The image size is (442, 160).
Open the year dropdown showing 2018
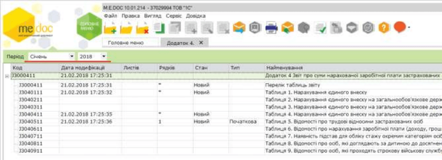pos(104,56)
